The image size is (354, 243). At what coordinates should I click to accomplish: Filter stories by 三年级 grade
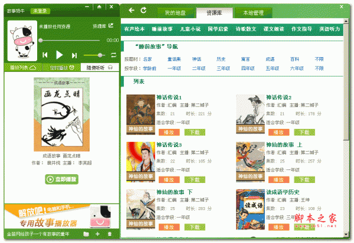pyautogui.click(x=223, y=68)
